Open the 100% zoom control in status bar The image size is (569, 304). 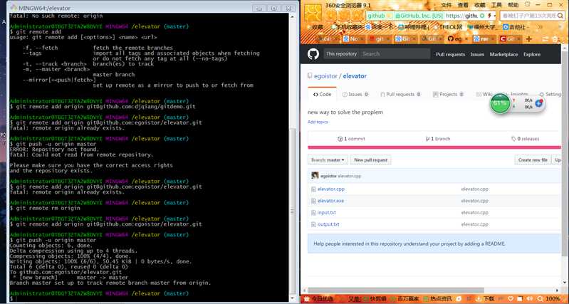(x=552, y=299)
